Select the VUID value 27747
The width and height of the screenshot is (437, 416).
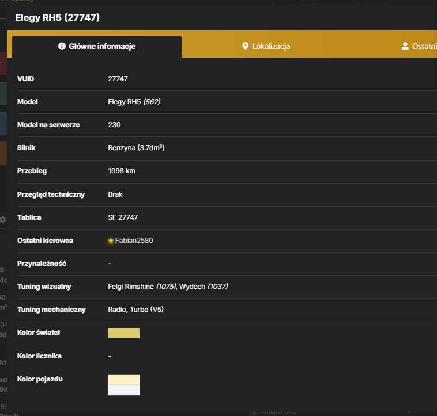pyautogui.click(x=118, y=79)
